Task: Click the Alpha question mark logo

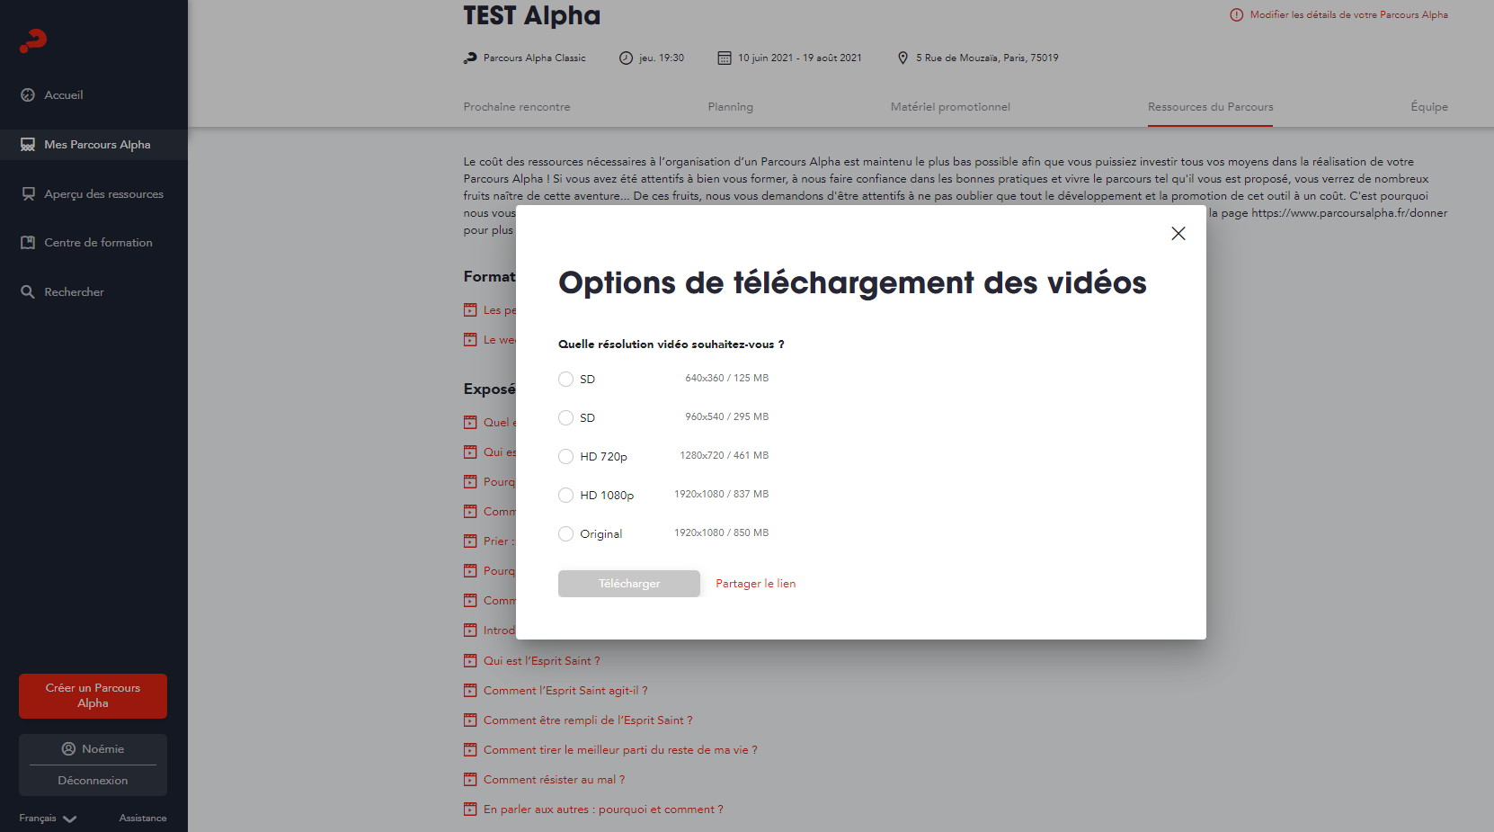Action: coord(33,40)
